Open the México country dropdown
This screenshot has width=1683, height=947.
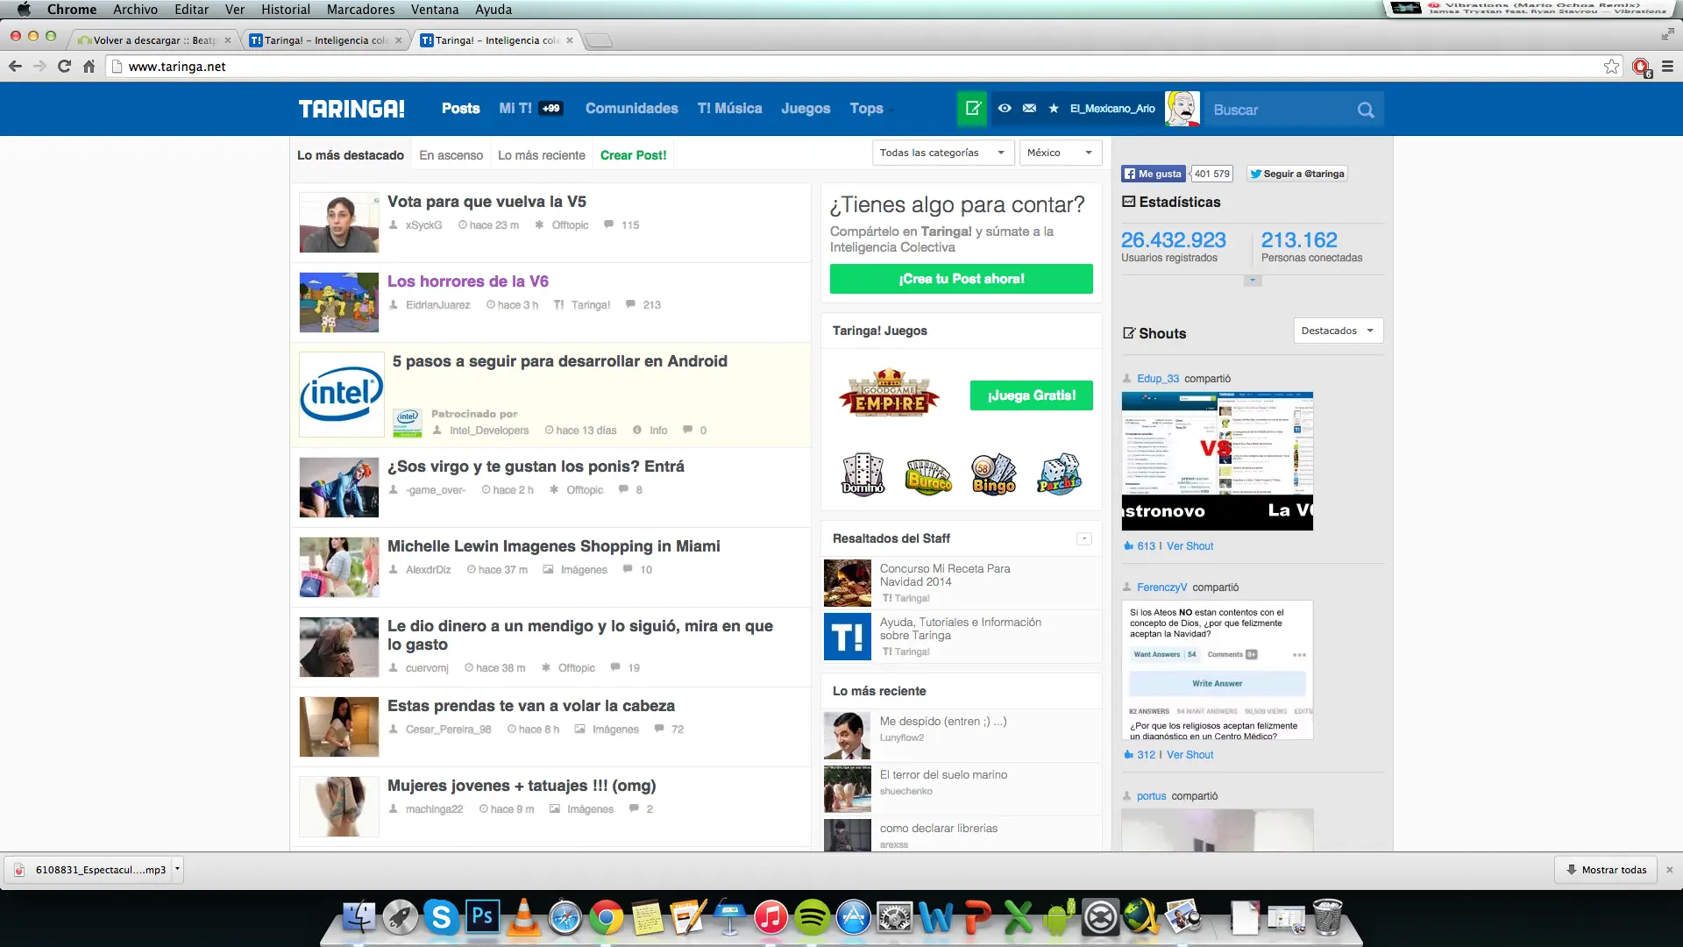click(1061, 153)
